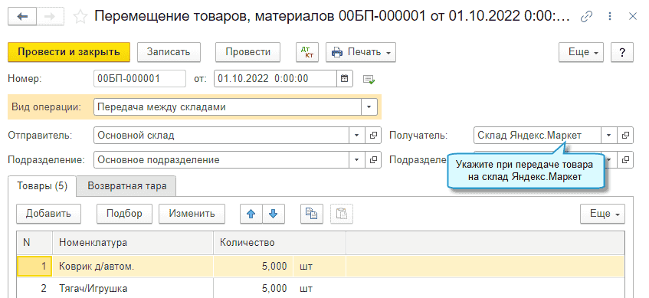Click the document status report icon
The width and height of the screenshot is (649, 298).
click(369, 79)
